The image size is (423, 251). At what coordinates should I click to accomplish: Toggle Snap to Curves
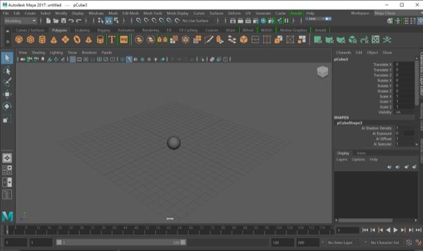pos(146,21)
